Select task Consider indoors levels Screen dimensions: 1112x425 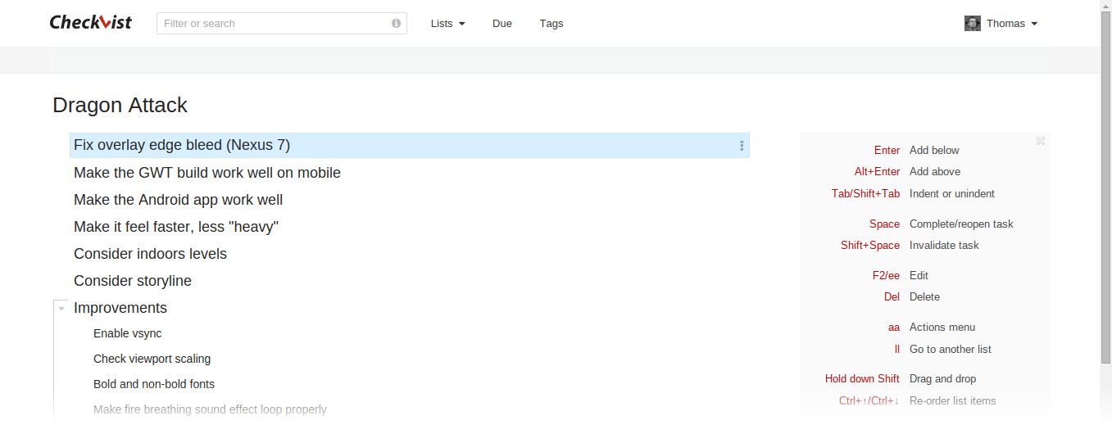pyautogui.click(x=150, y=254)
